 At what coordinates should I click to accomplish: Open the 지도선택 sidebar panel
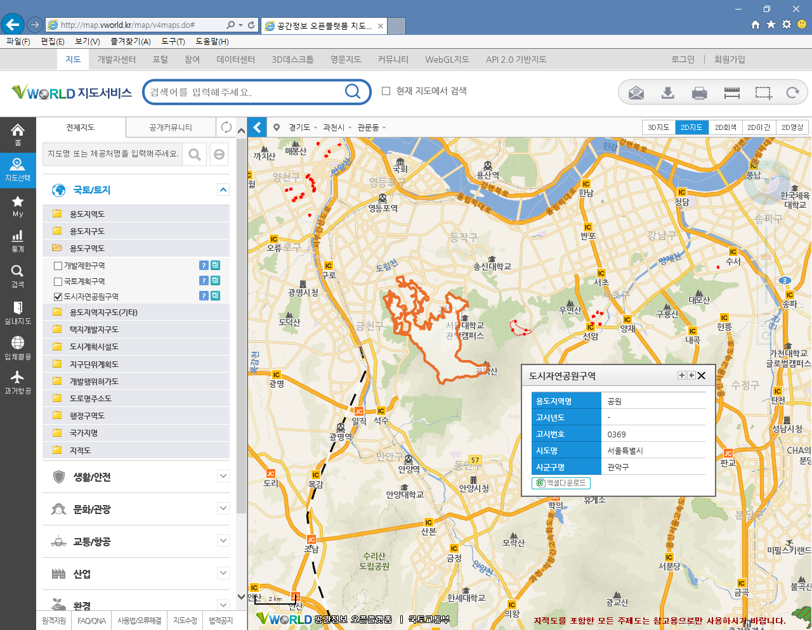click(x=18, y=169)
